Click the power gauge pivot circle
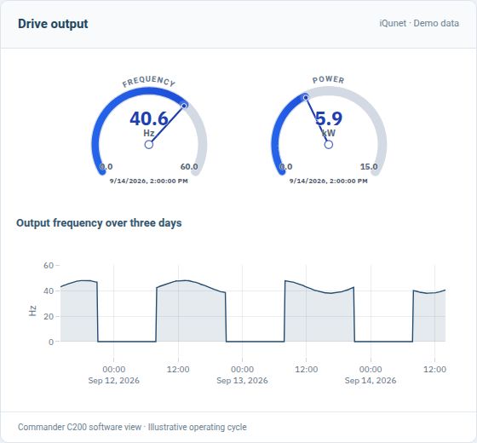477x443 pixels. 329,144
